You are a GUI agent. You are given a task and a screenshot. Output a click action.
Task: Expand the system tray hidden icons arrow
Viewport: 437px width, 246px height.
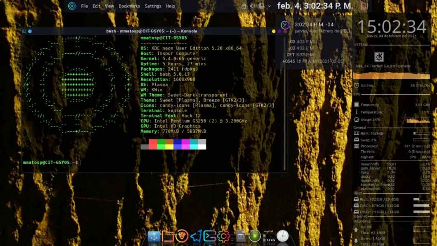tap(269, 6)
